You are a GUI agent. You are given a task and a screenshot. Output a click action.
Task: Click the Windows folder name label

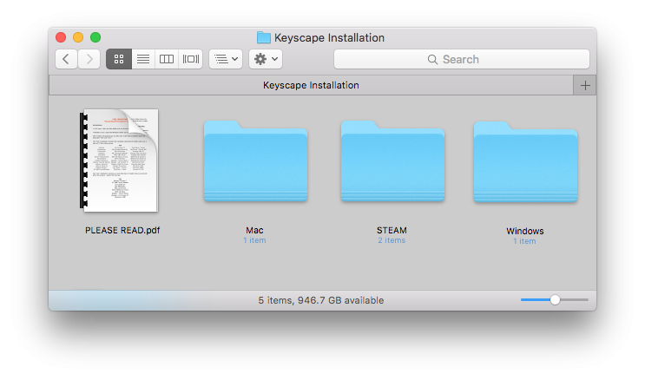[525, 231]
